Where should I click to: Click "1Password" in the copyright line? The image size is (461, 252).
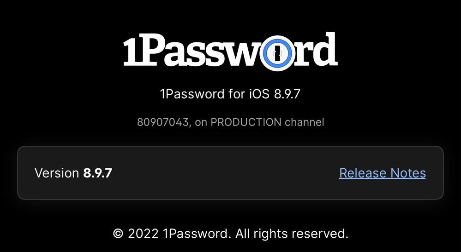click(196, 234)
